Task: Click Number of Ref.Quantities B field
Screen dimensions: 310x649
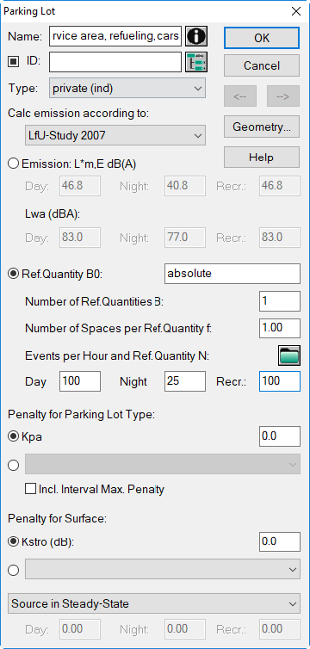Action: click(280, 301)
